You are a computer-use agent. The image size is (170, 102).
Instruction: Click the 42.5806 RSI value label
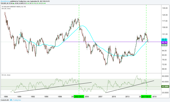pos(165,86)
